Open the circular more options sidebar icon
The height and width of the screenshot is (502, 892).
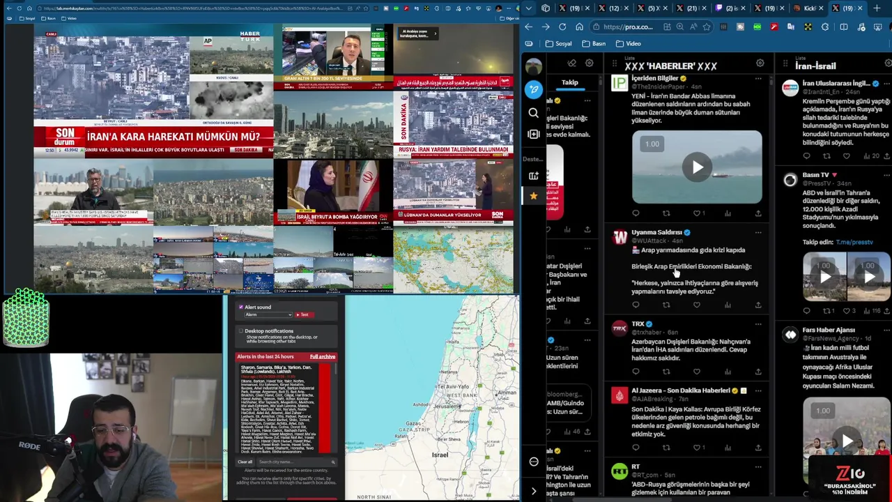pyautogui.click(x=534, y=462)
